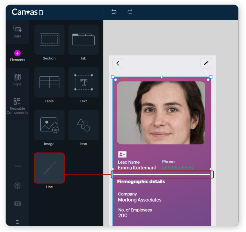Pick the Text element
This screenshot has width=246, height=232.
coord(83,82)
